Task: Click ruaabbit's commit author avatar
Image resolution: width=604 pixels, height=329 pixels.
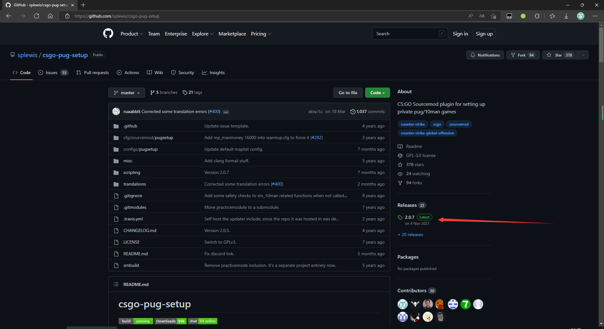Action: point(116,111)
